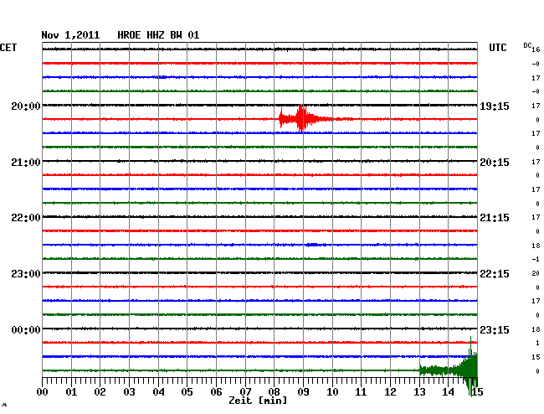
Task: Click the 'Zeit [min]' axis title
Action: click(x=258, y=401)
